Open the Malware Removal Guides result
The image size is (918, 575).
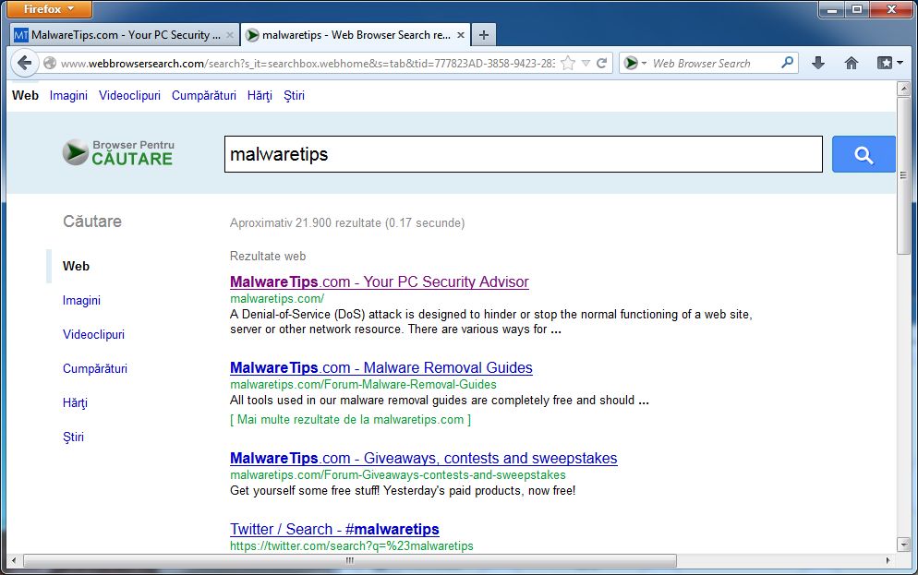pos(381,368)
